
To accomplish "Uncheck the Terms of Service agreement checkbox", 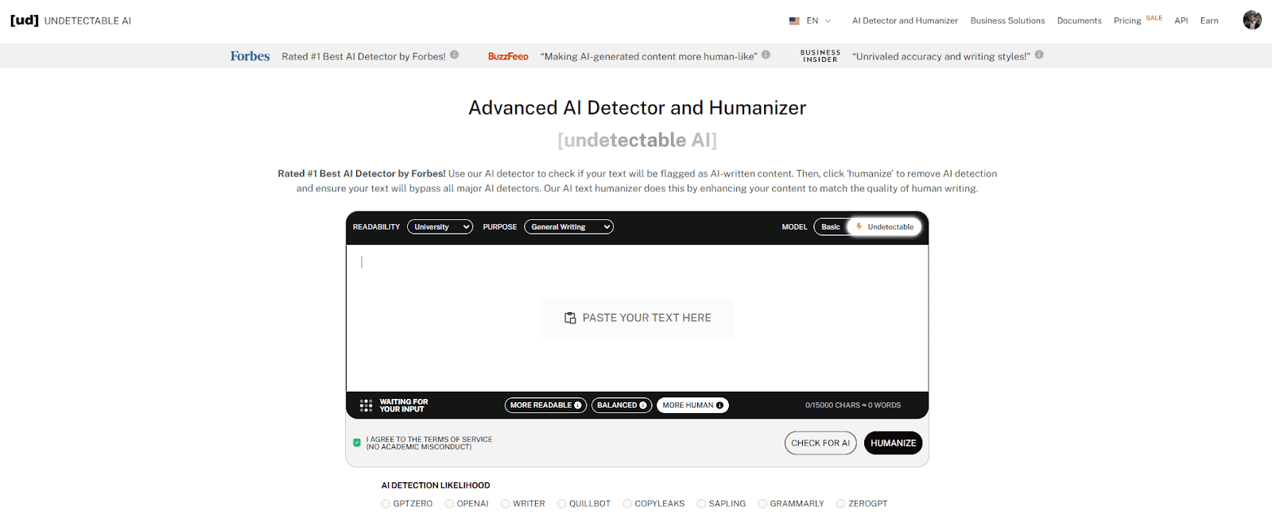I will pyautogui.click(x=357, y=443).
